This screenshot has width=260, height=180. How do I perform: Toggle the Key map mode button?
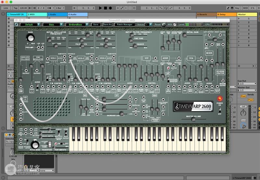237,8
